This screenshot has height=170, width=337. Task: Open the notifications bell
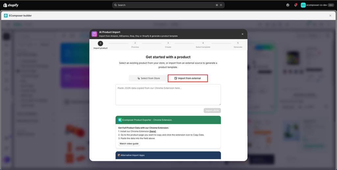(296, 5)
